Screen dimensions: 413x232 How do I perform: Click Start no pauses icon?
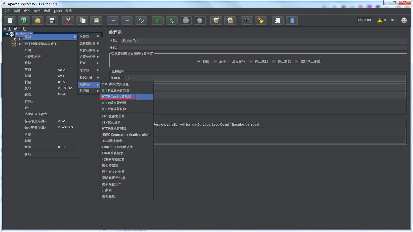pos(172,20)
